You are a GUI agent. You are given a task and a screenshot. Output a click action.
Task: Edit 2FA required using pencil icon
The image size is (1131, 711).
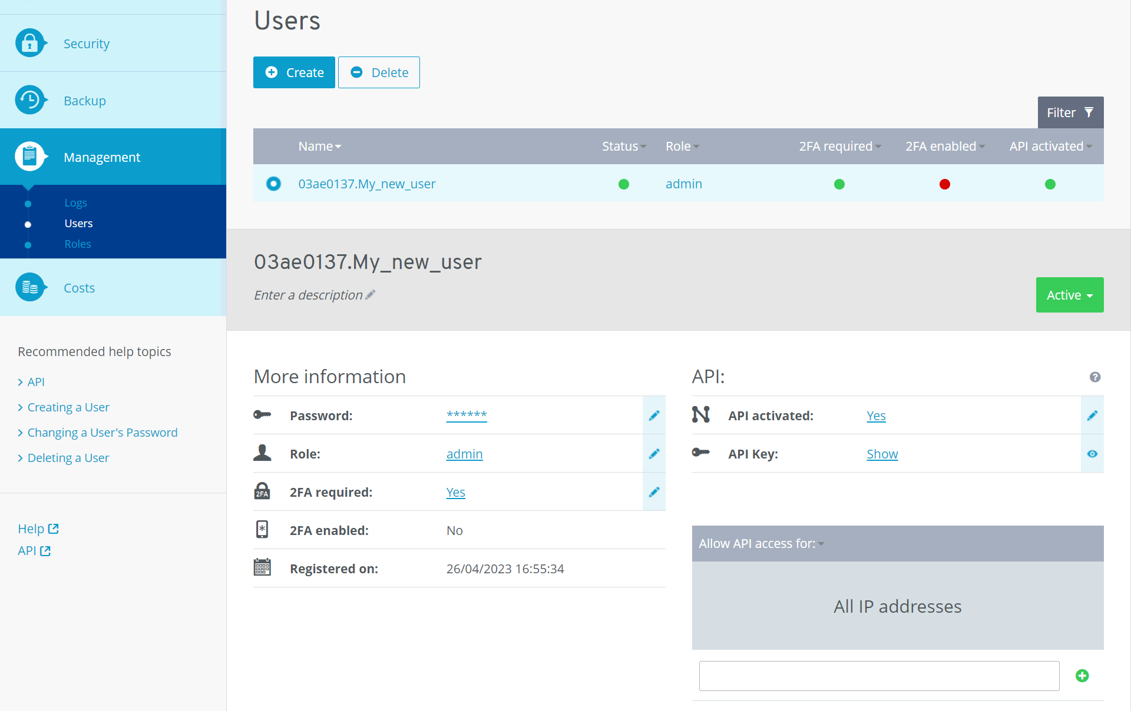pyautogui.click(x=654, y=492)
